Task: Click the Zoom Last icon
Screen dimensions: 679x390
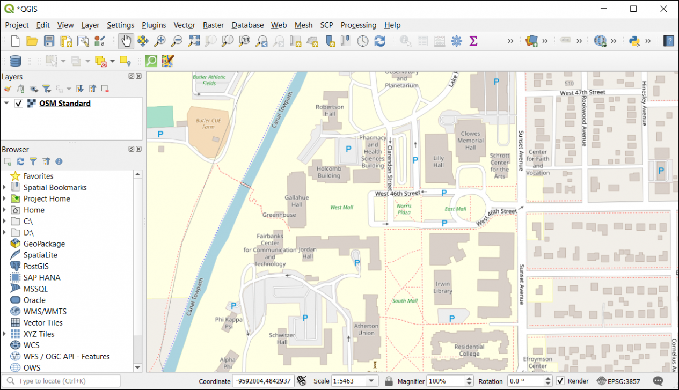Action: click(261, 41)
